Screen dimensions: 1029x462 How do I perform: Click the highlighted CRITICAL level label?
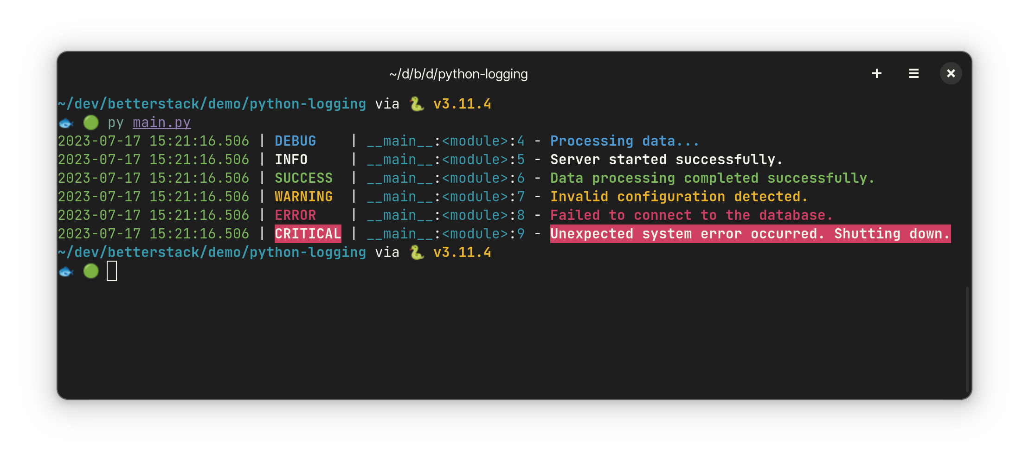pyautogui.click(x=308, y=234)
